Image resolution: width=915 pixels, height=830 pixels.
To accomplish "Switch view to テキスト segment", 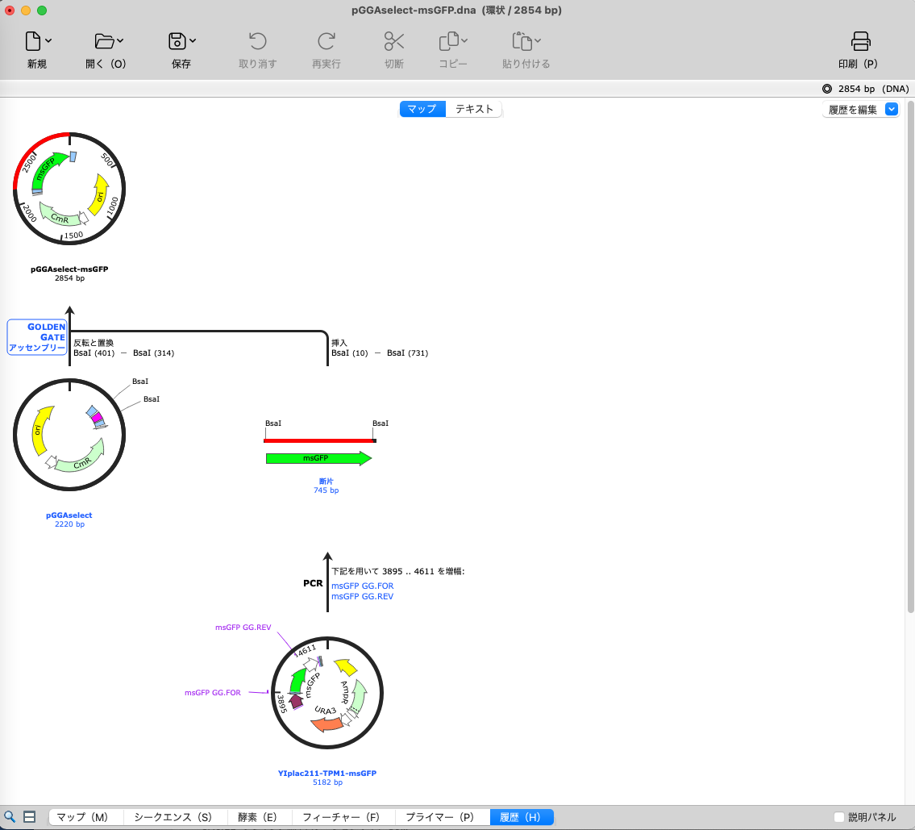I will [474, 109].
